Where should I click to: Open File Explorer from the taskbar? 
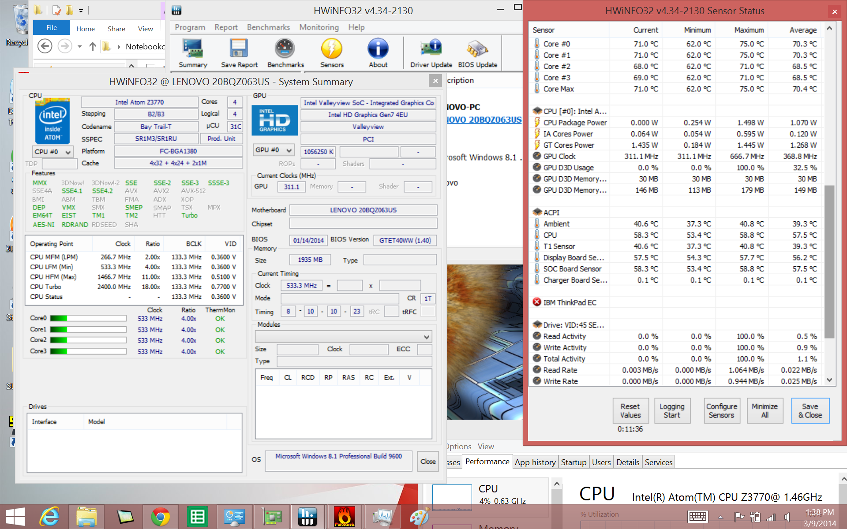click(86, 516)
